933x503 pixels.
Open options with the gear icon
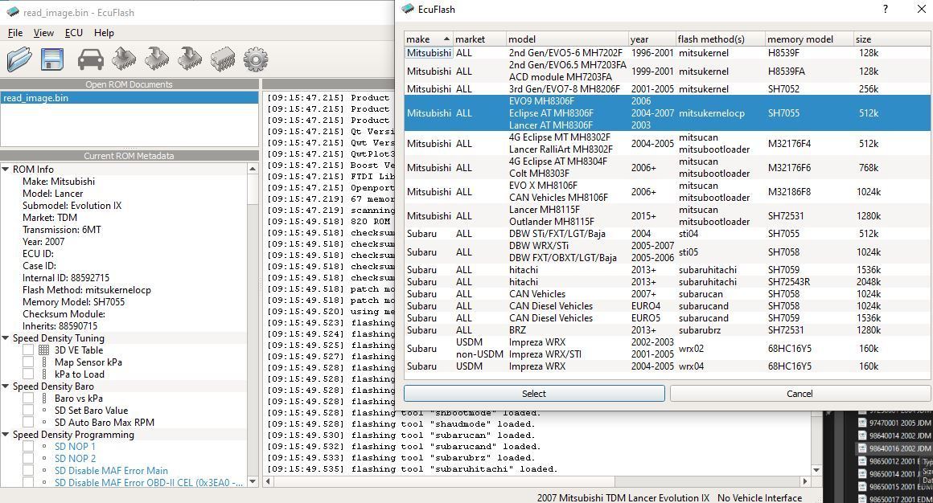256,59
